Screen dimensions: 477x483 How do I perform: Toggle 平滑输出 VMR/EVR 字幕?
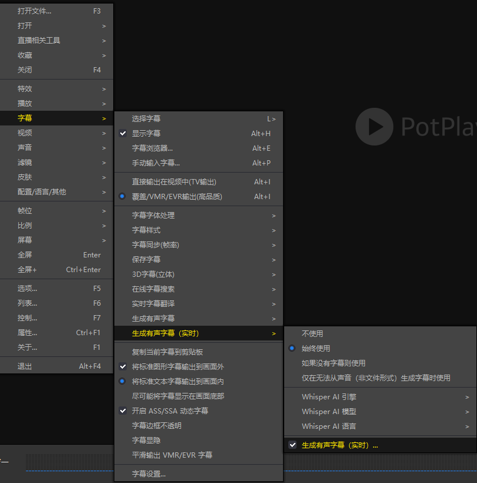[199, 455]
